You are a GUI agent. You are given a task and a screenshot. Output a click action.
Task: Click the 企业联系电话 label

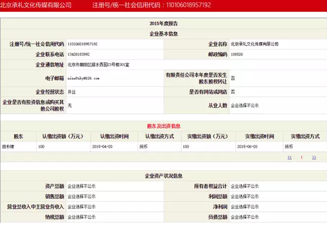pyautogui.click(x=50, y=54)
